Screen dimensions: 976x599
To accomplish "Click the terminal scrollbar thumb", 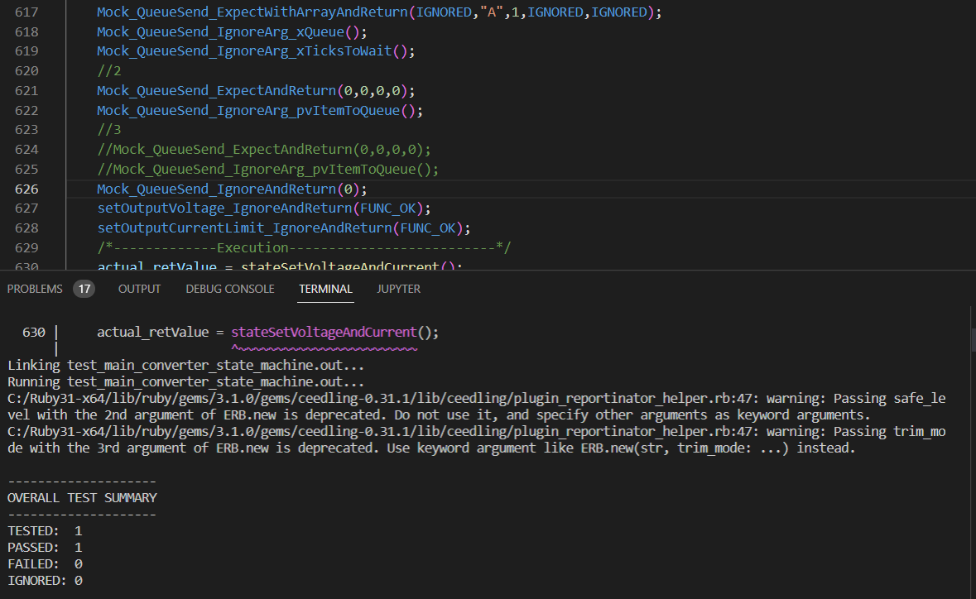I will [972, 339].
